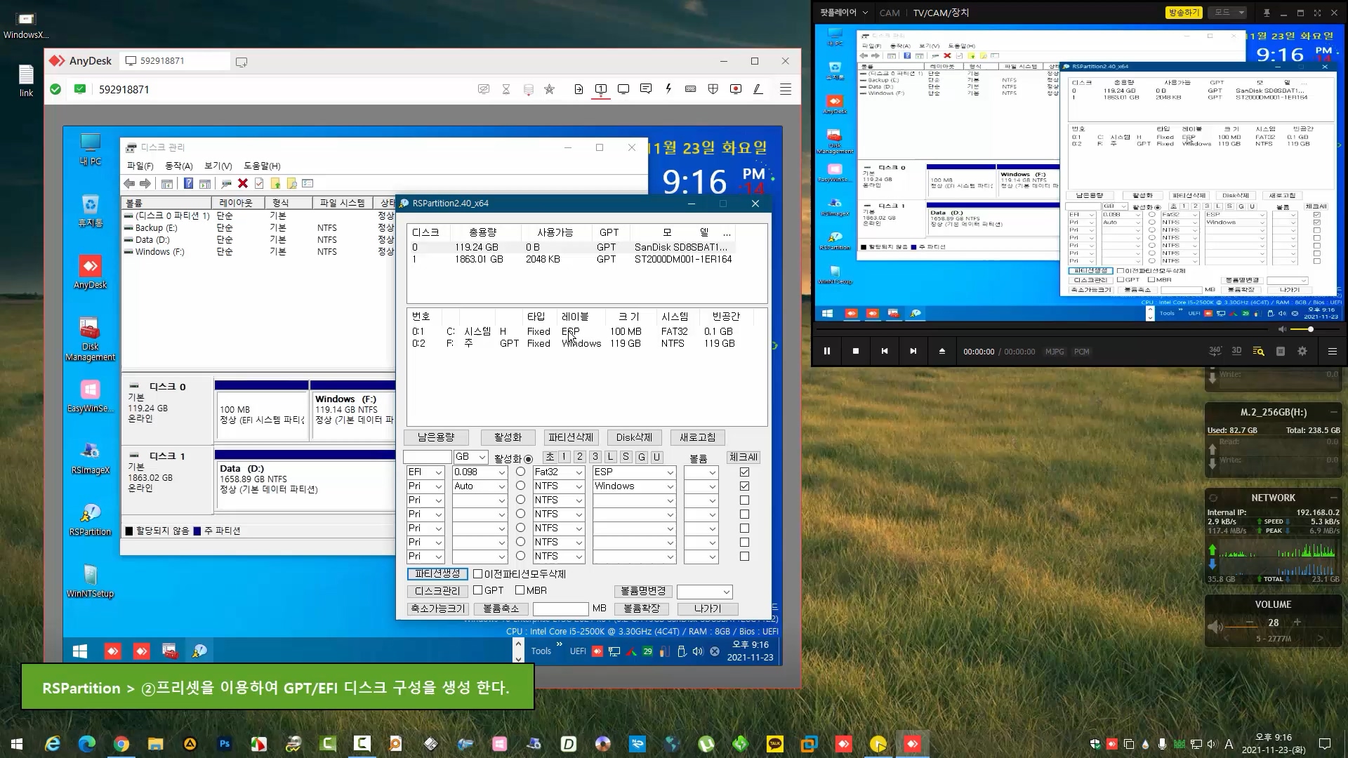1348x758 pixels.
Task: Enable delete all previous partitions checkbox
Action: [477, 574]
